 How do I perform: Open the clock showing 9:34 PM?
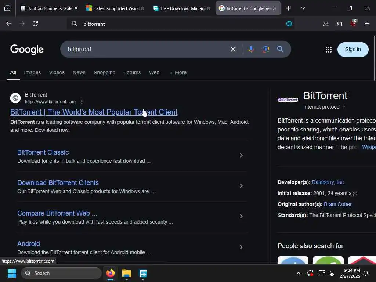[350, 273]
